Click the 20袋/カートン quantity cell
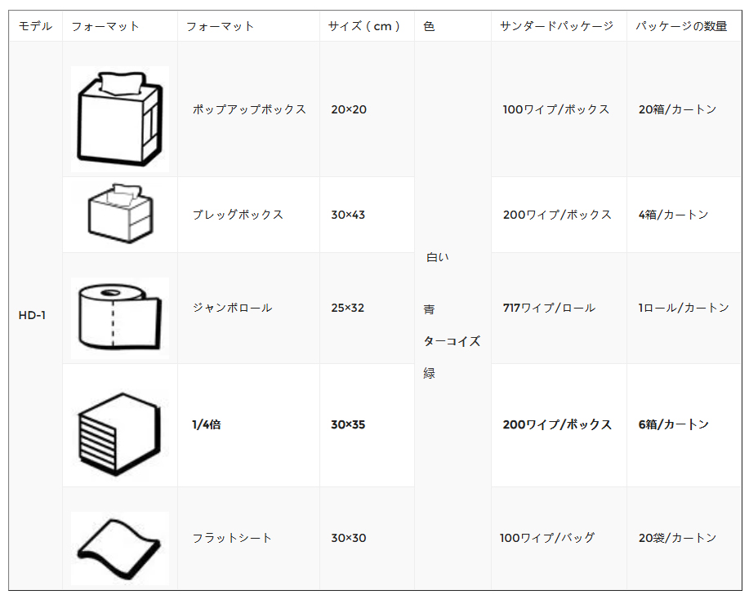749x595 pixels. (677, 538)
